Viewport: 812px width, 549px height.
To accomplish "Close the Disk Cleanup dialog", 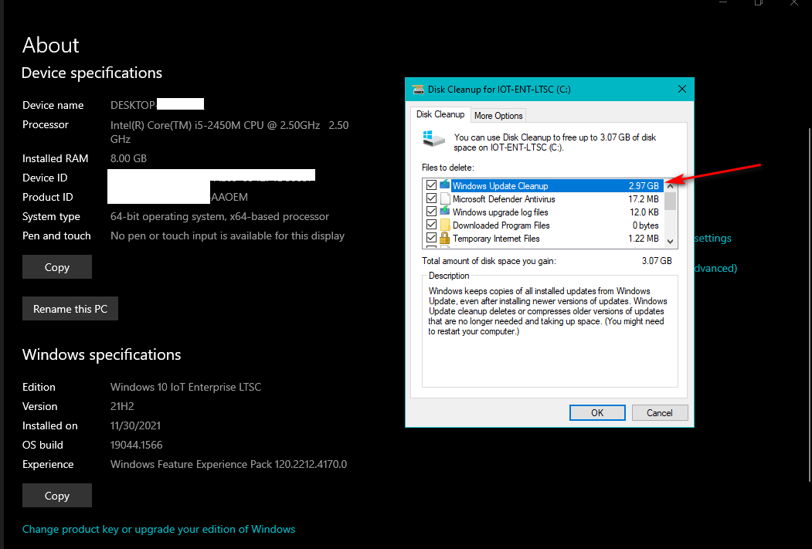I will click(682, 89).
